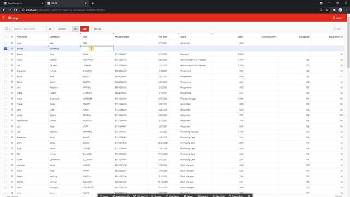Select the checkbox for Ismael Sciarra
350x197 pixels.
pos(5,115)
